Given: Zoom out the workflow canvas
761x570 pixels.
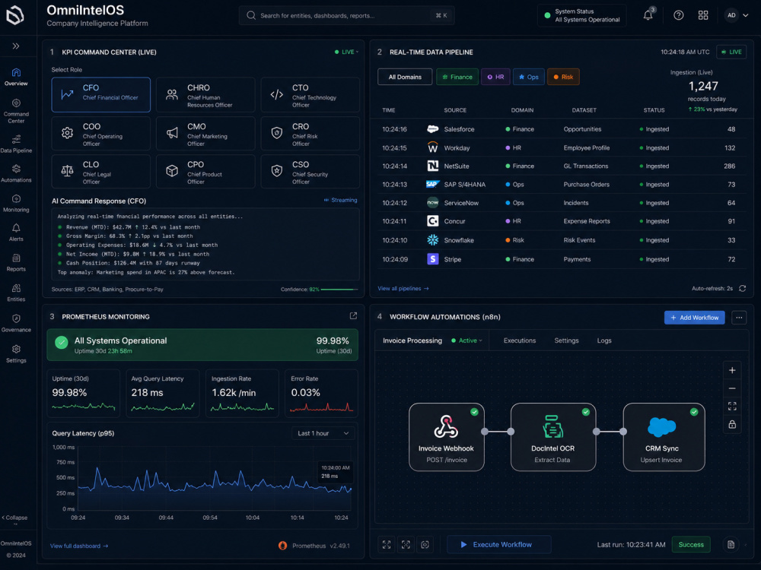Looking at the screenshot, I should 732,388.
